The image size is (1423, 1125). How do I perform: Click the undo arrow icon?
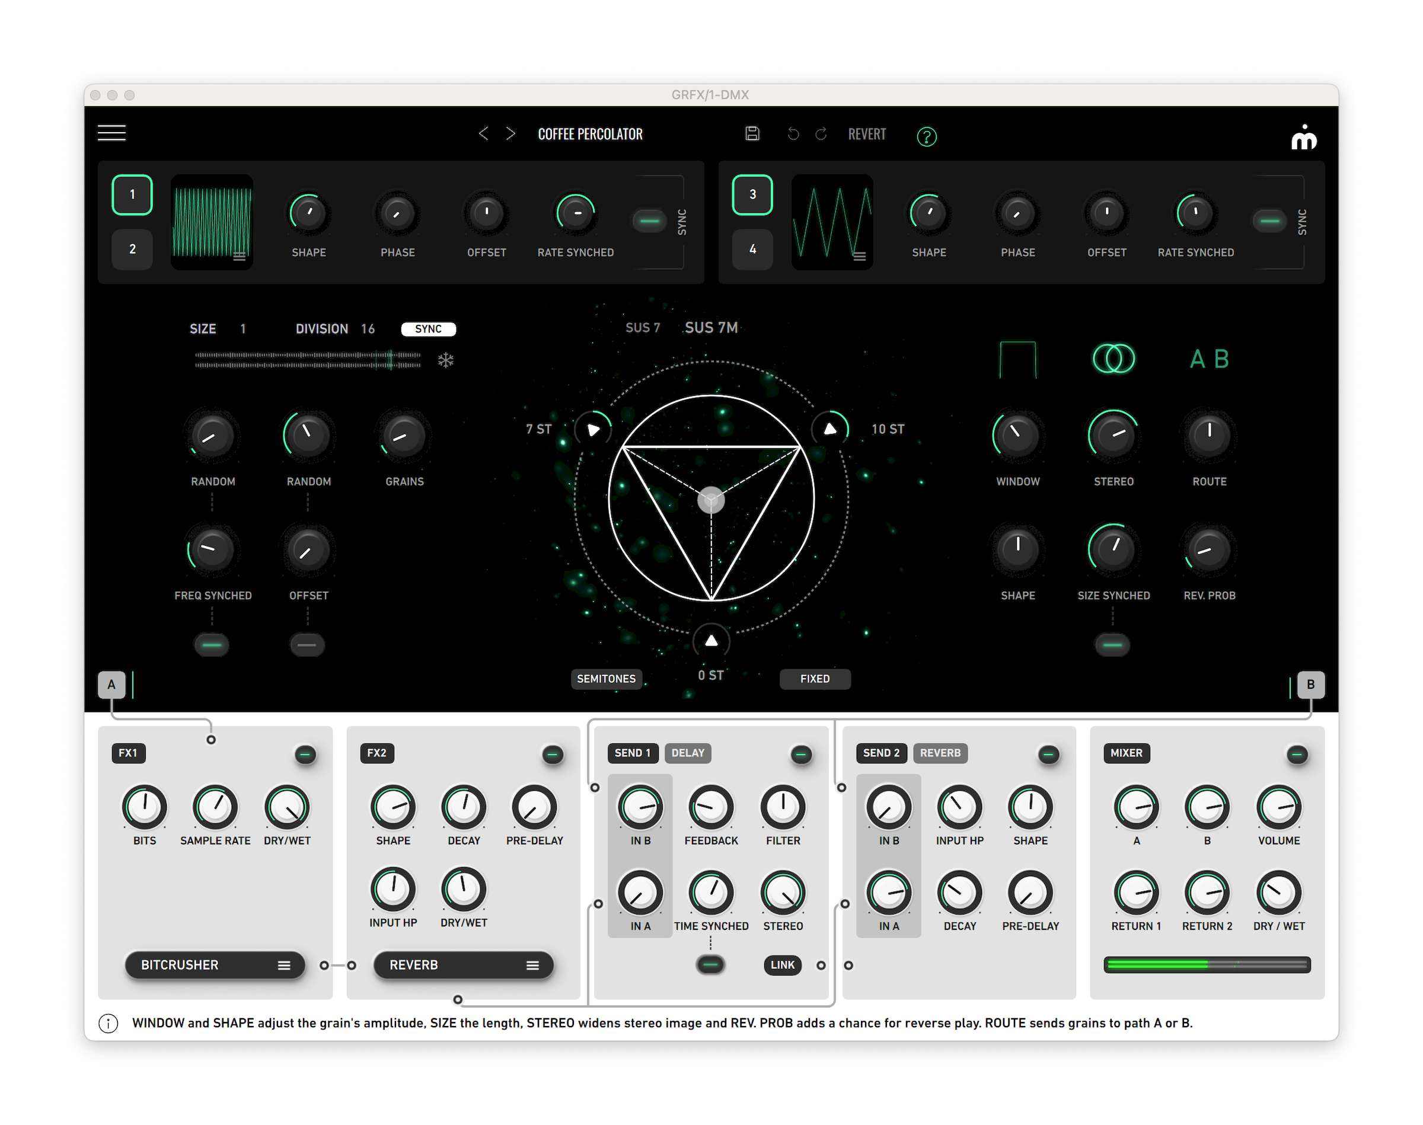pyautogui.click(x=793, y=135)
